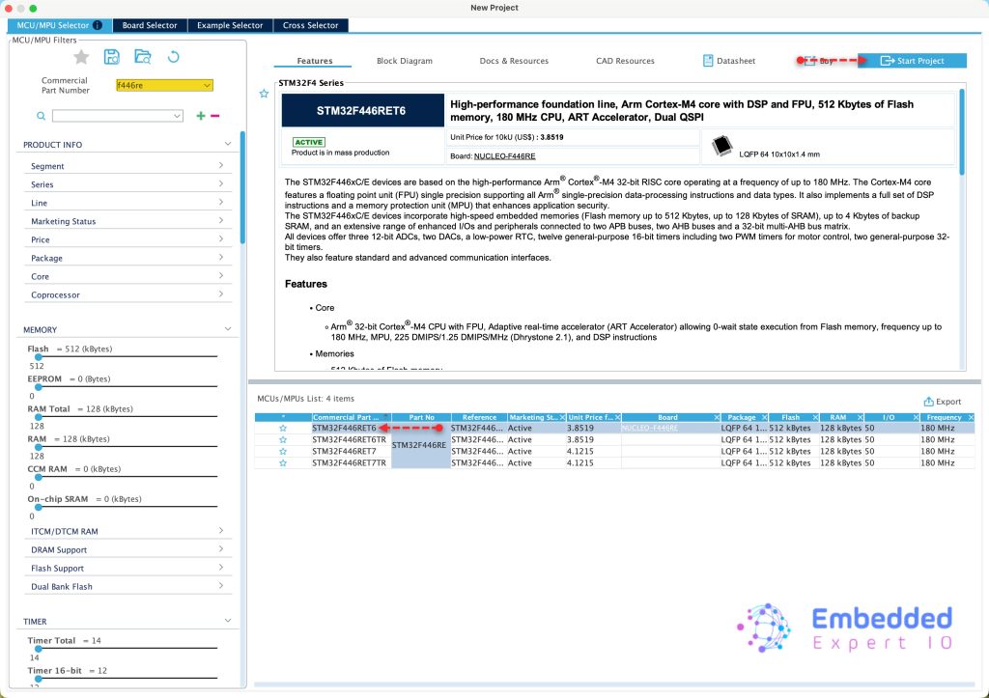The height and width of the screenshot is (698, 989).
Task: Toggle favorite star for STM32F446RET7 row
Action: 283,451
